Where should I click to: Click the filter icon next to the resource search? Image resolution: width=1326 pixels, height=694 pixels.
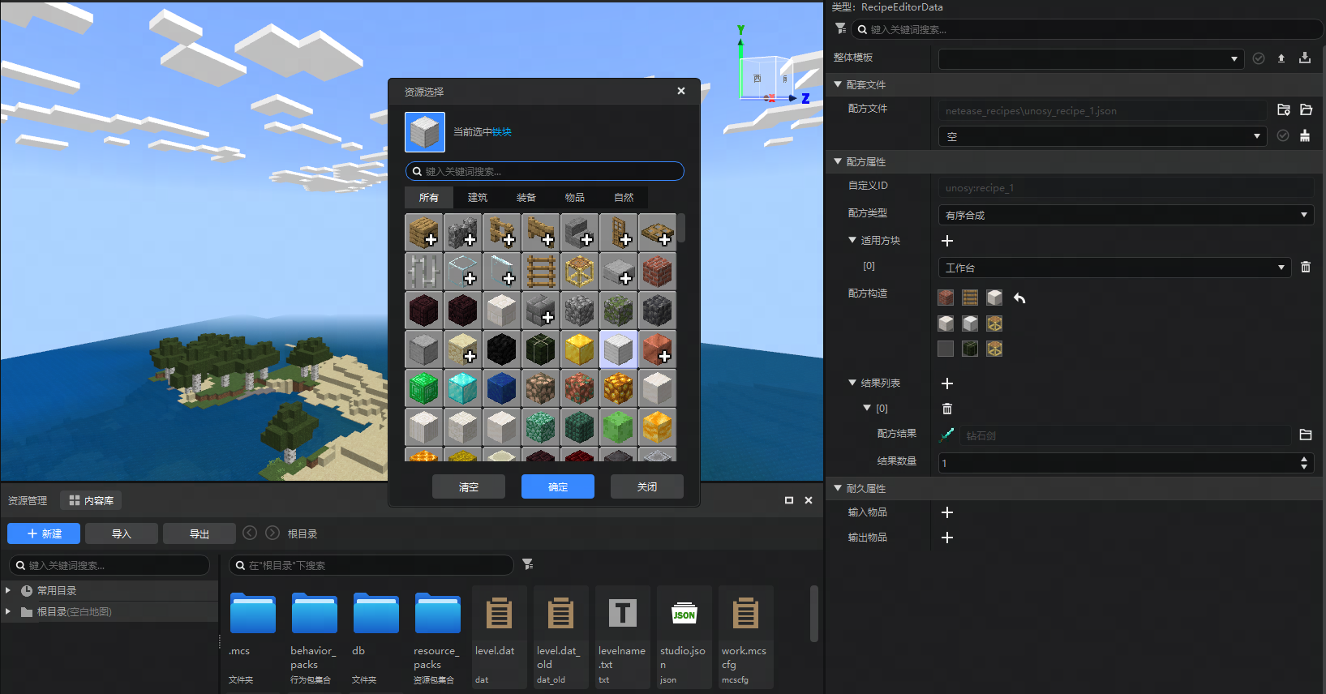[x=528, y=564]
